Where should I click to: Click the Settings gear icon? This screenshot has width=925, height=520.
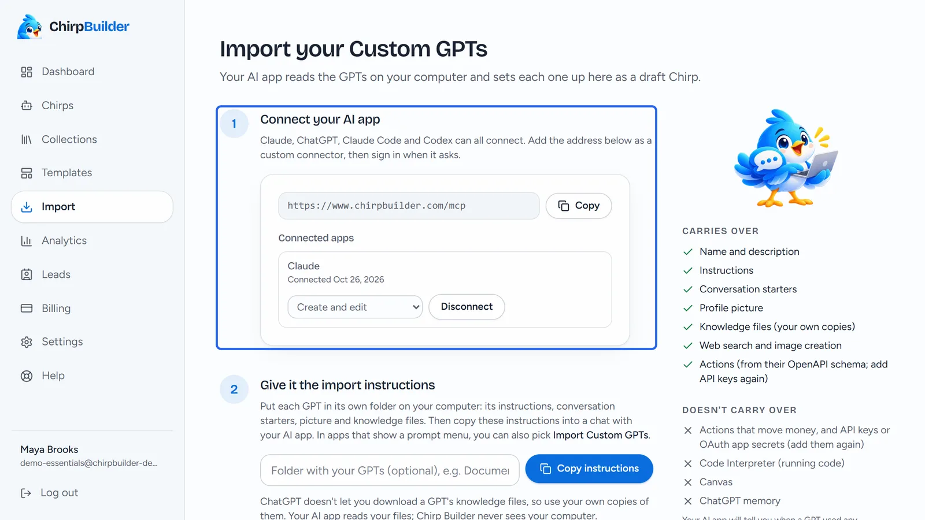[x=27, y=342]
